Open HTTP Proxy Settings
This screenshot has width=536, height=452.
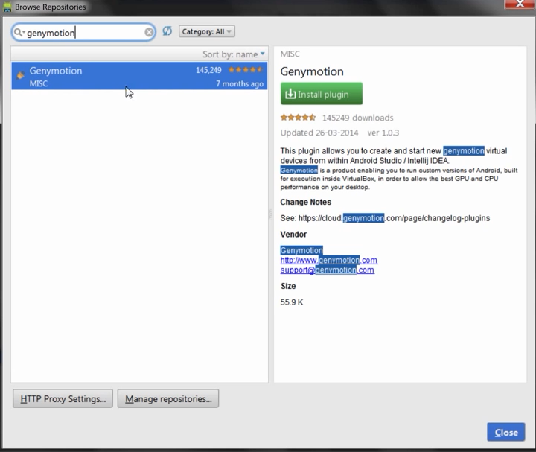coord(63,398)
